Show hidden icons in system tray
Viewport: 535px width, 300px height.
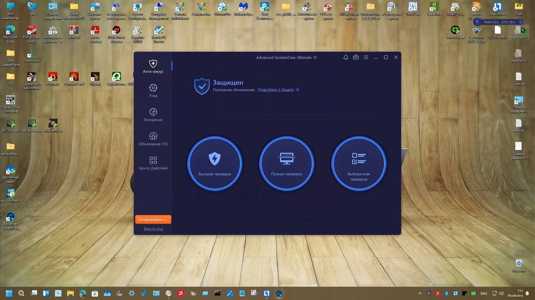[419, 293]
